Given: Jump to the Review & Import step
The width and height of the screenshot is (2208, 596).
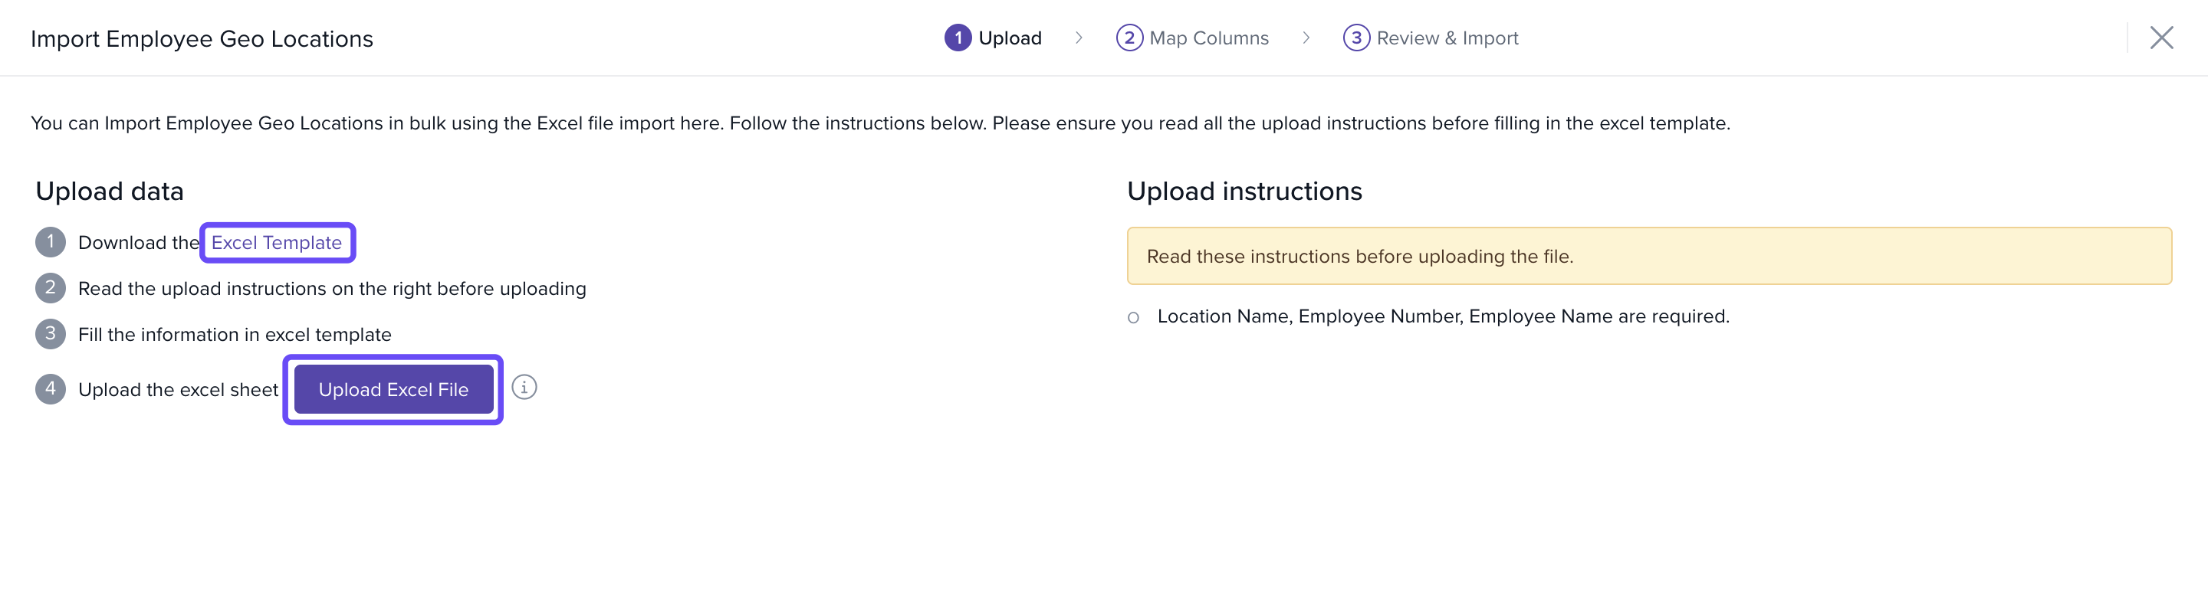Looking at the screenshot, I should tap(1447, 38).
